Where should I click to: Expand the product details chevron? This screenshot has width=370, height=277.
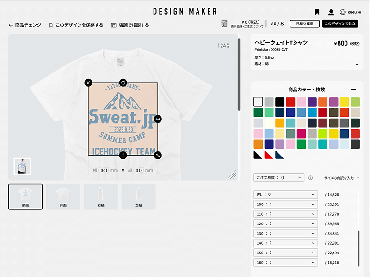357,64
